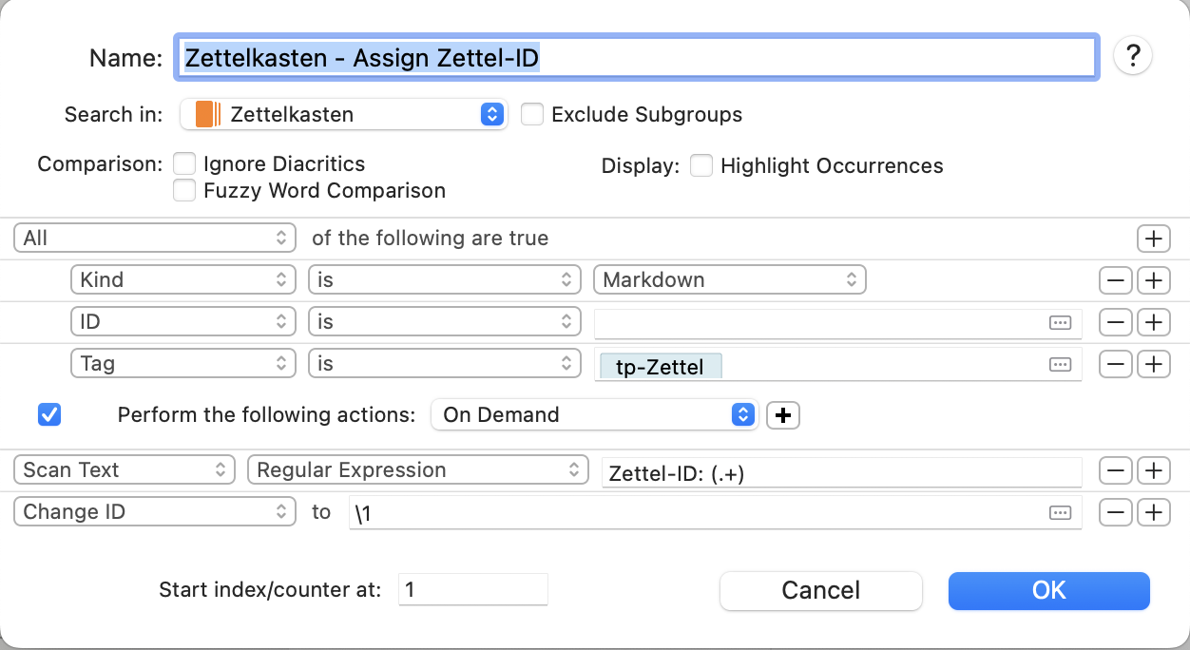Viewport: 1190px width, 650px height.
Task: Open the ellipsis menu in the Tag field
Action: pos(1060,364)
